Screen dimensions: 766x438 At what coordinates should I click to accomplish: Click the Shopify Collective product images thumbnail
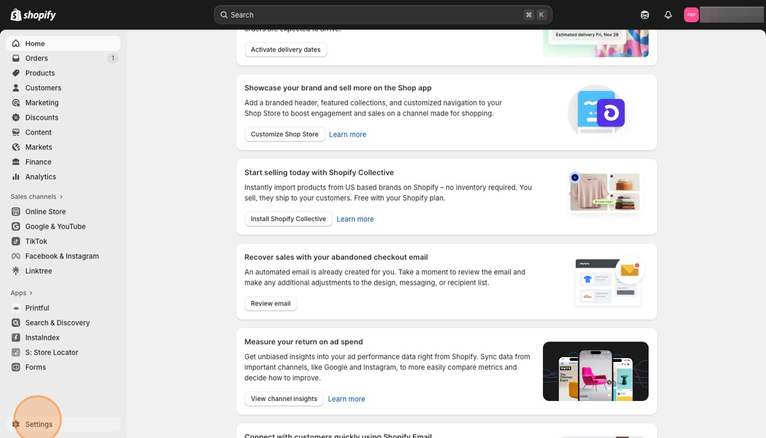[605, 192]
